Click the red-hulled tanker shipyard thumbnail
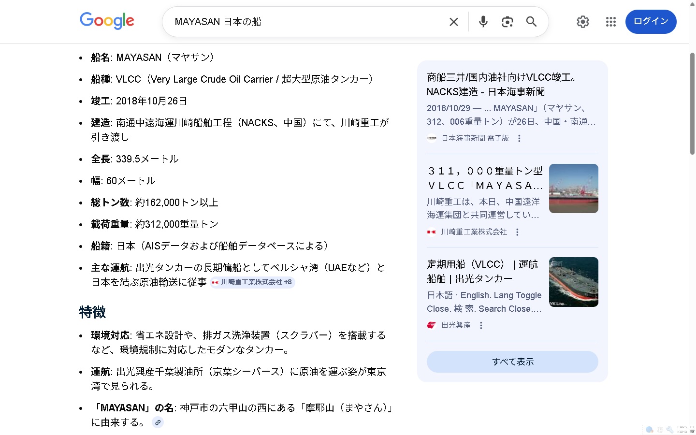Screen dimensions: 696x435 click(x=573, y=188)
